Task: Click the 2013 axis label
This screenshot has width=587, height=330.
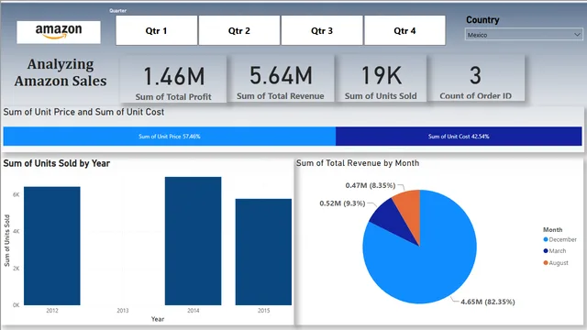Action: 122,311
